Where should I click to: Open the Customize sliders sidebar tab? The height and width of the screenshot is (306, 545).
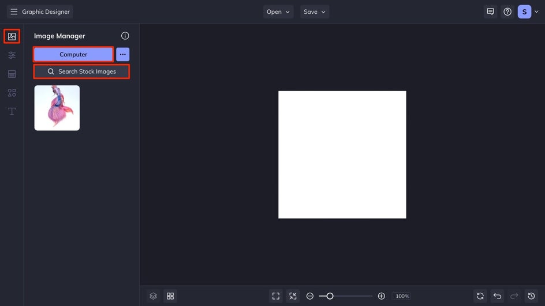12,55
